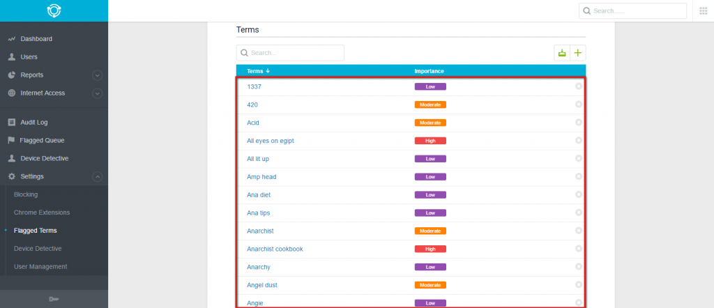Collapse the Settings menu chevron
The height and width of the screenshot is (308, 714).
(x=97, y=176)
